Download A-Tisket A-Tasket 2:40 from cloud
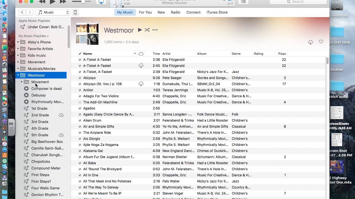 [x=141, y=66]
